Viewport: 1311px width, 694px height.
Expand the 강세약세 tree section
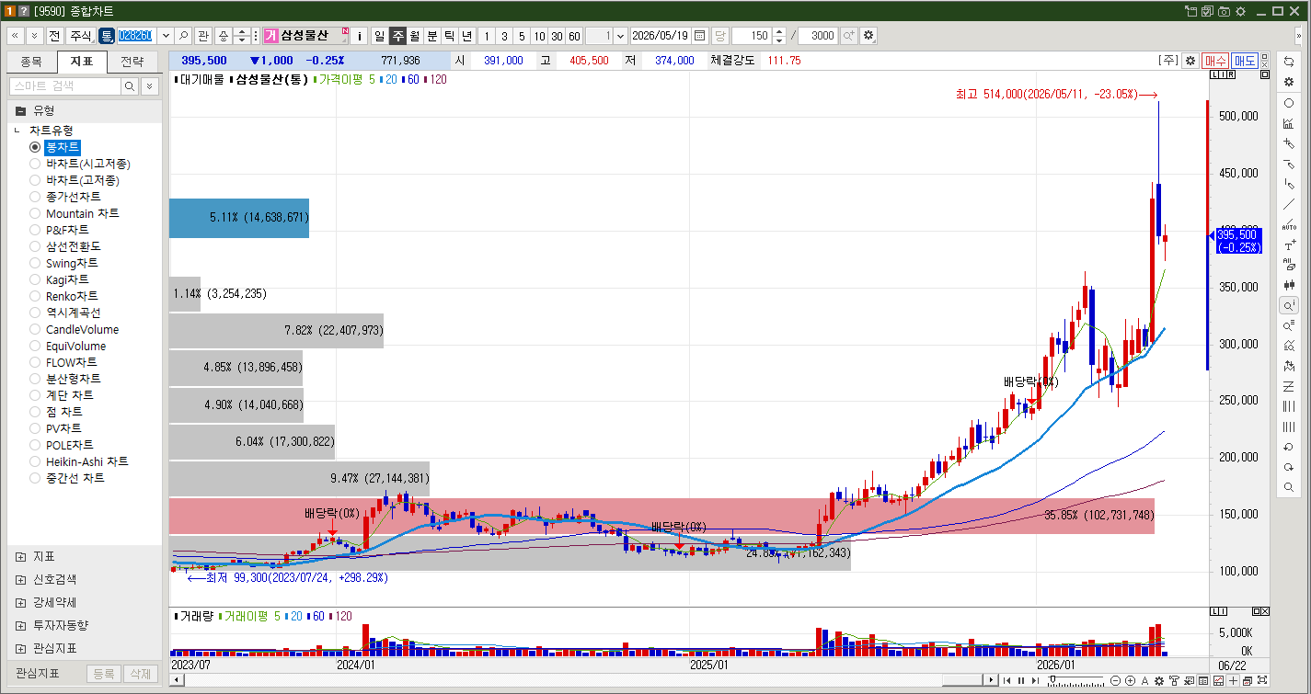pos(20,602)
